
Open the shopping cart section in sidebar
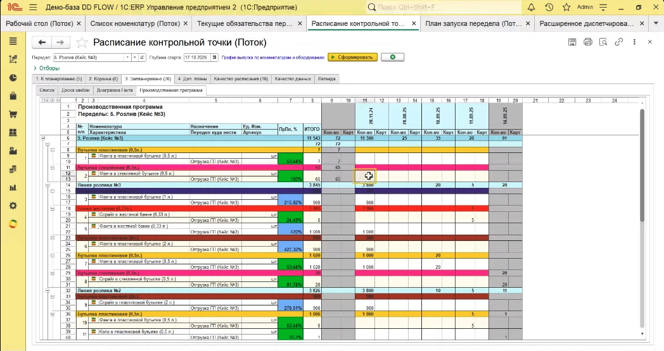click(13, 114)
